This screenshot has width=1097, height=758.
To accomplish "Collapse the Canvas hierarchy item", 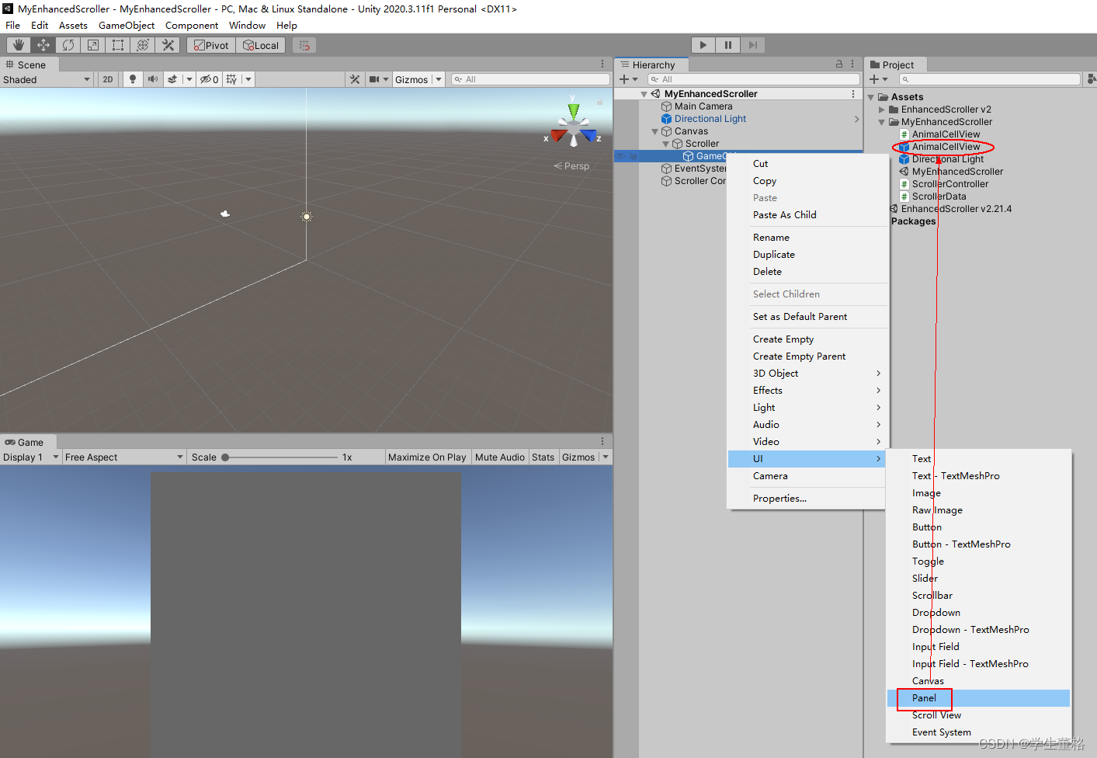I will click(x=655, y=130).
